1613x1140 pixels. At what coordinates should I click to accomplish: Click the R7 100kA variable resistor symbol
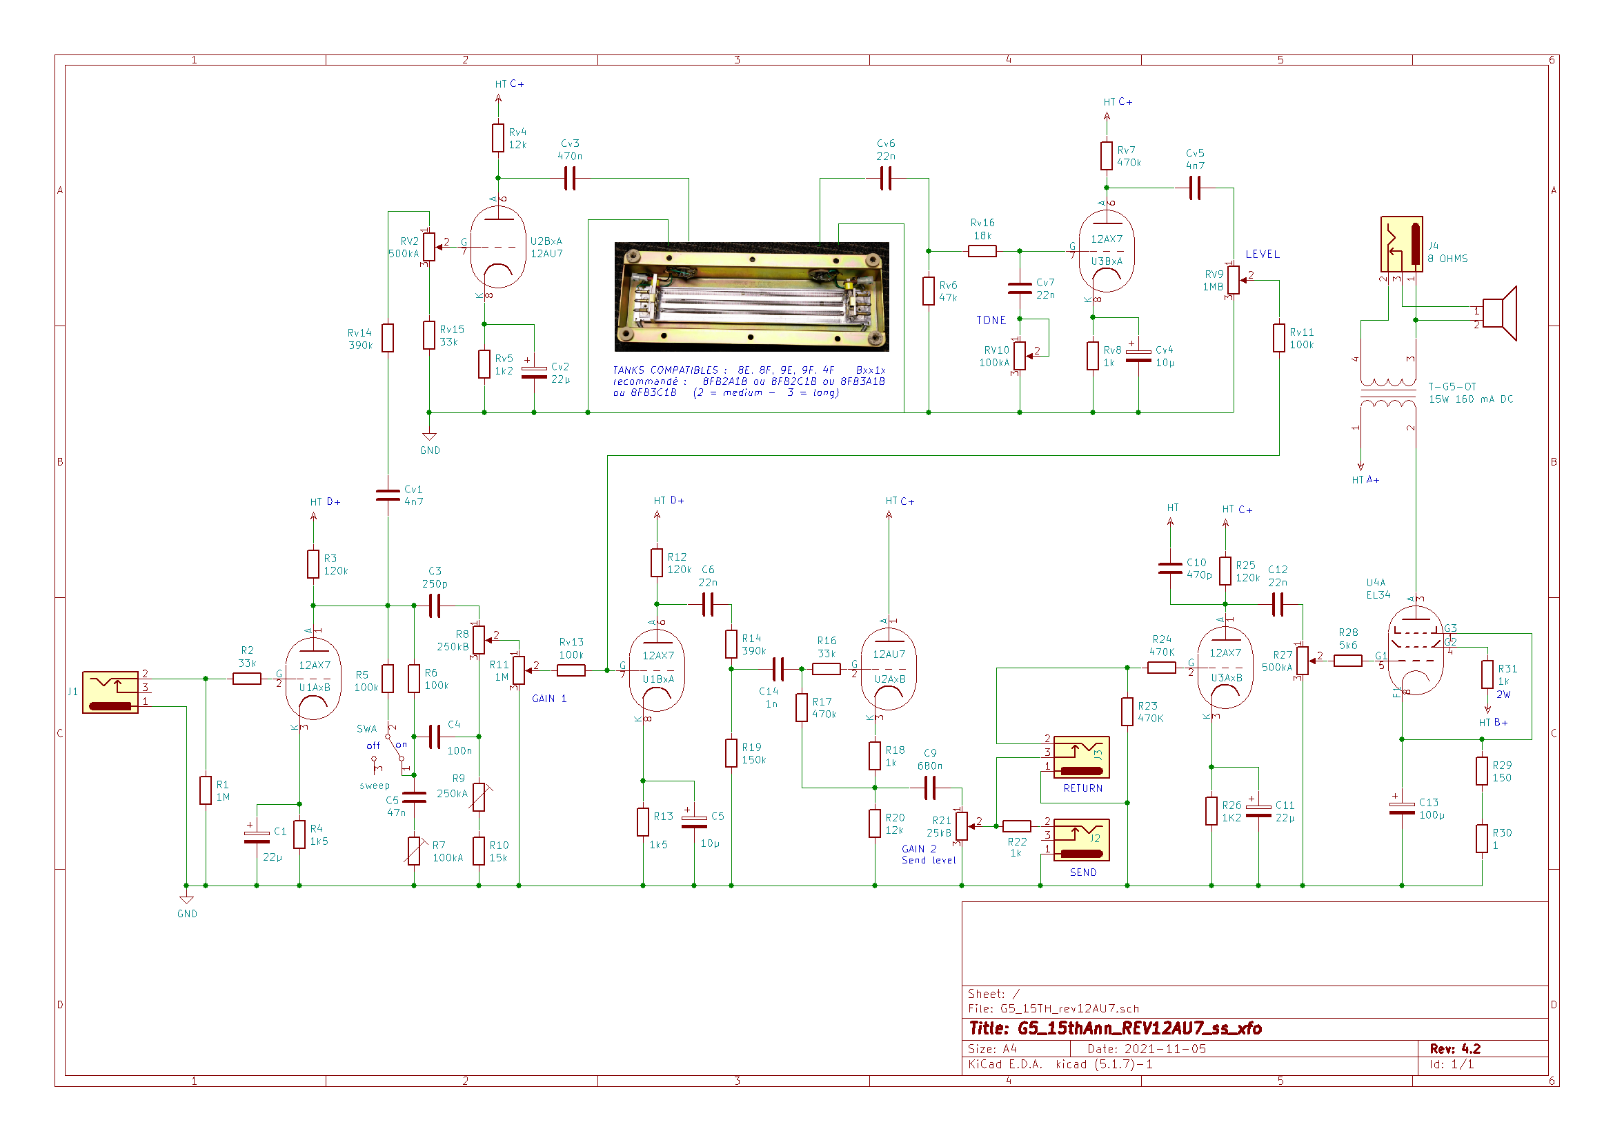click(415, 850)
